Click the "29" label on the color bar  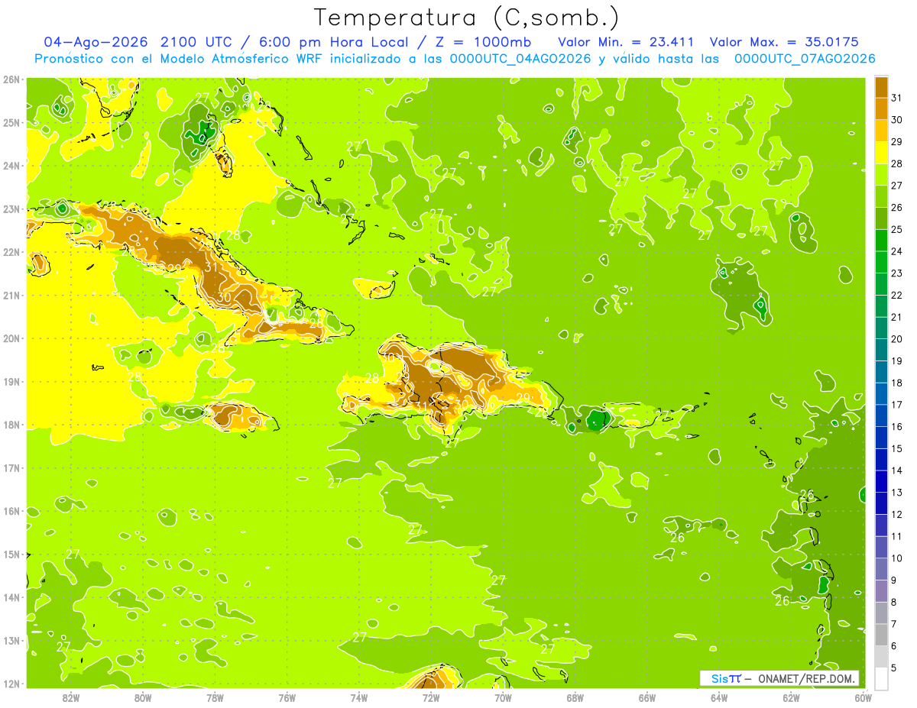click(x=896, y=141)
